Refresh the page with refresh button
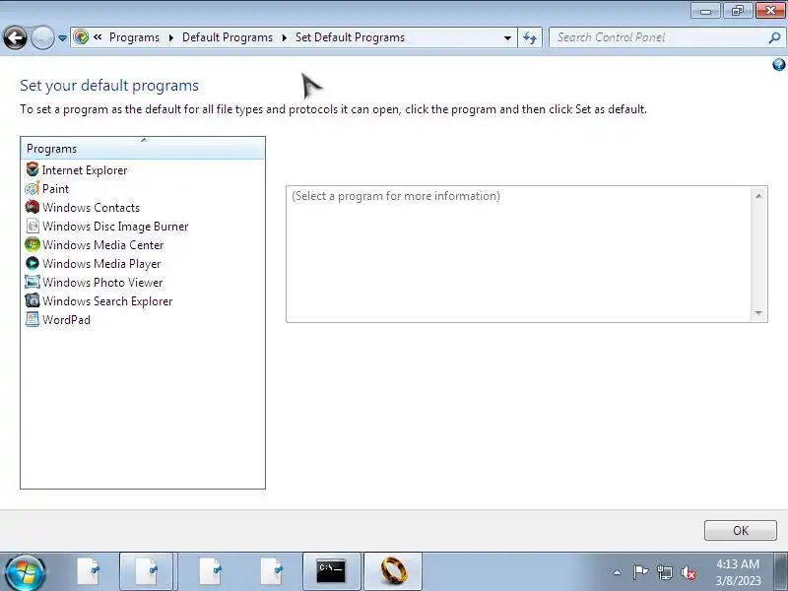This screenshot has width=788, height=591. click(530, 37)
